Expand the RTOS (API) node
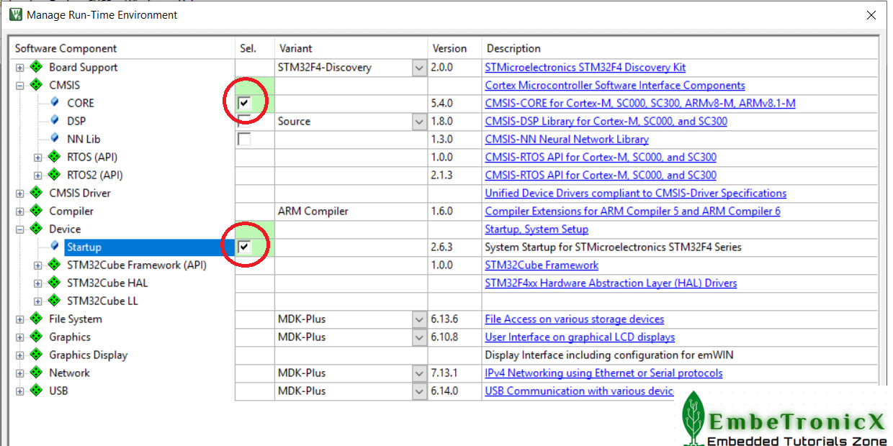 pyautogui.click(x=38, y=158)
